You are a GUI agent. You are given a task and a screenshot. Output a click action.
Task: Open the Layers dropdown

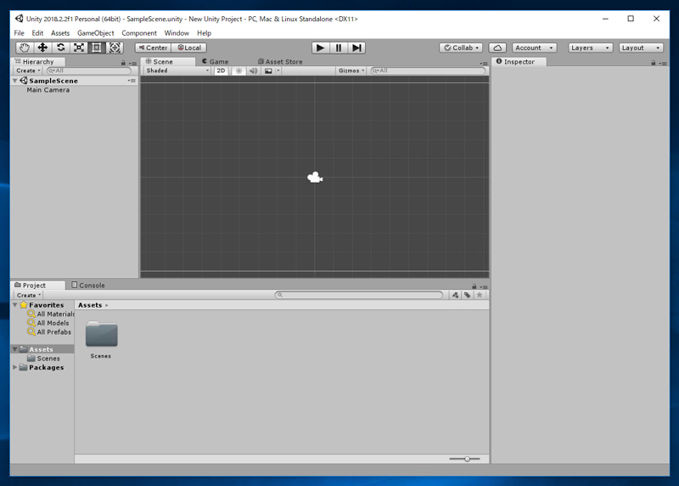pos(590,48)
